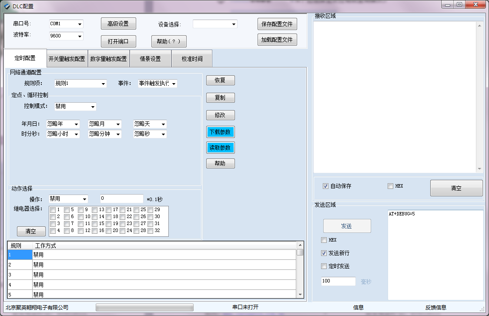Click the 读取参数 button
This screenshot has width=489, height=316.
[220, 148]
